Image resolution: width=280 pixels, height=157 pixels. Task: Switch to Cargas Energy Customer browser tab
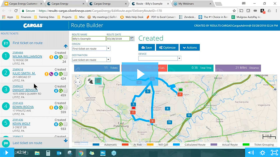[23, 3]
